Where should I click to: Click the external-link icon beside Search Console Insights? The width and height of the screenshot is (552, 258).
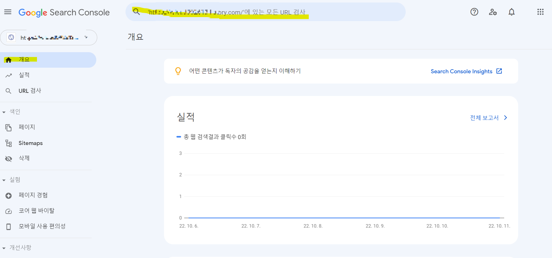499,71
